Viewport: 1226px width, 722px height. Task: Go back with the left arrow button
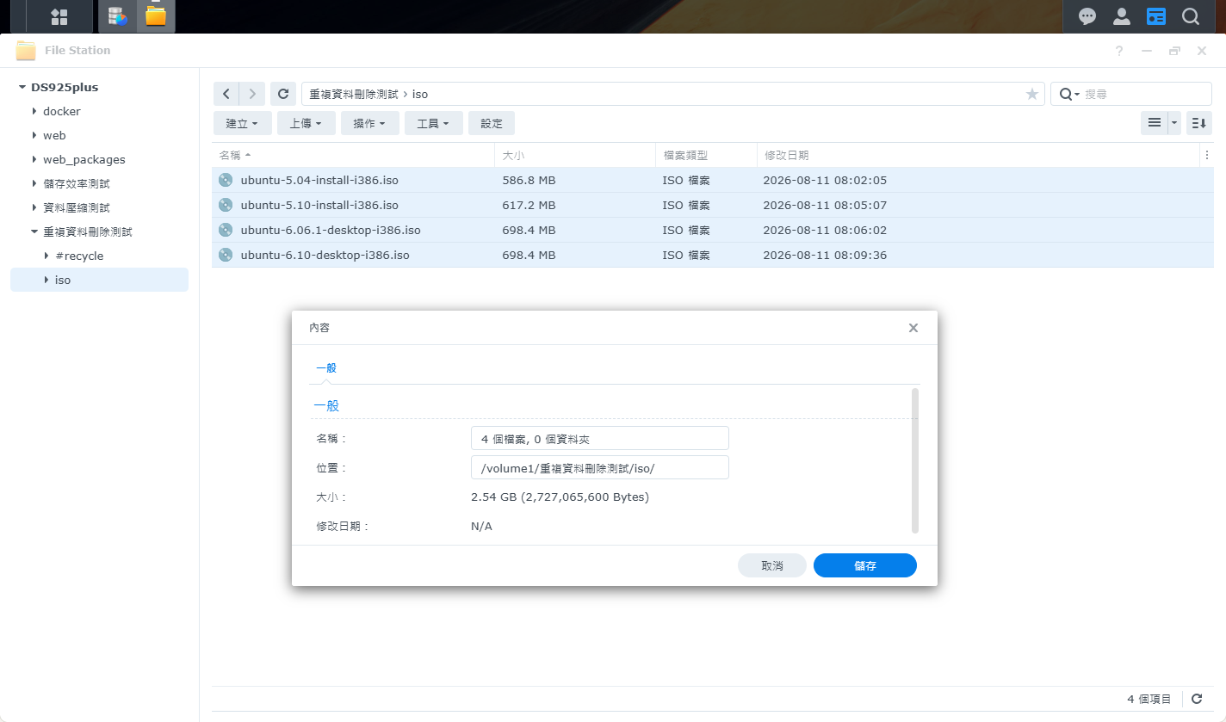point(226,94)
